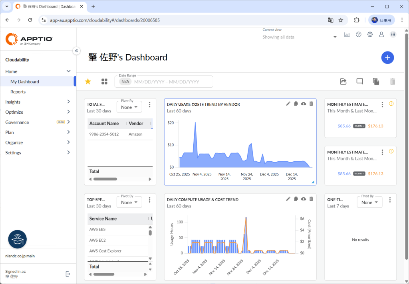409x284 pixels.
Task: Sort by Account Name column header
Action: 104,124
